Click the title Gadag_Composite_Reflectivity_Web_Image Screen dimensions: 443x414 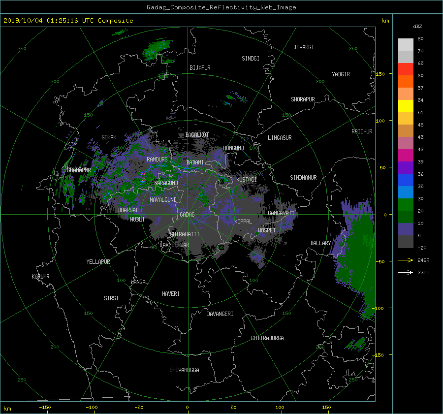point(221,7)
